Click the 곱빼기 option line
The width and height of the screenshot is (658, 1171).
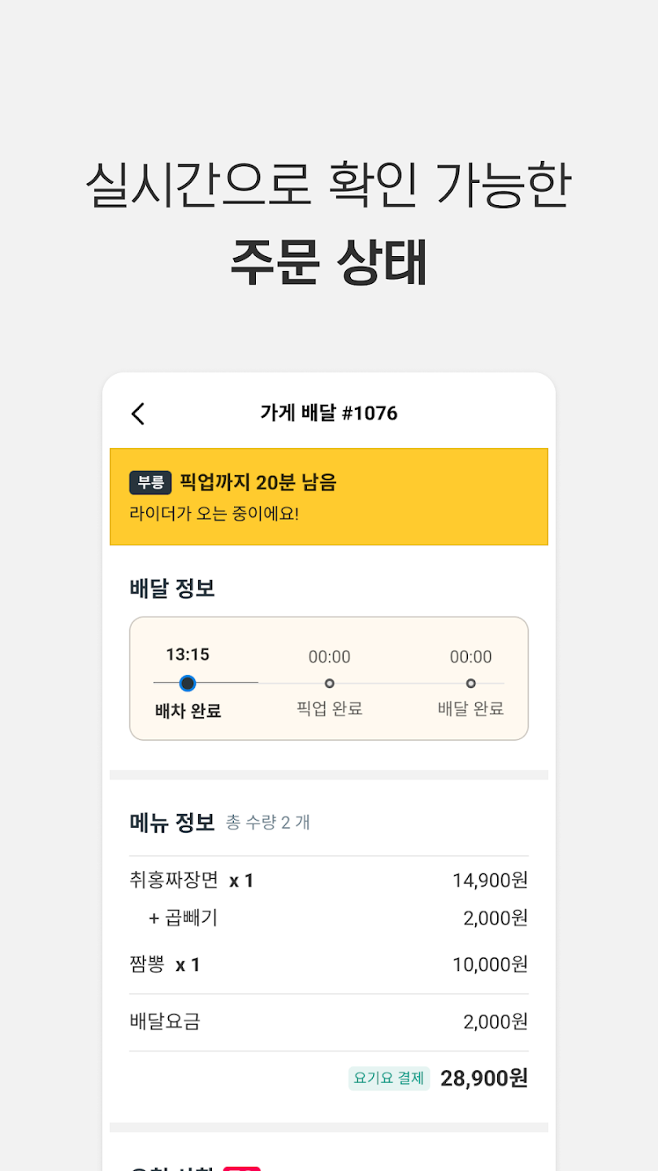(x=184, y=918)
